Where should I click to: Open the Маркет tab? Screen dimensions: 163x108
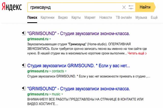(90, 17)
